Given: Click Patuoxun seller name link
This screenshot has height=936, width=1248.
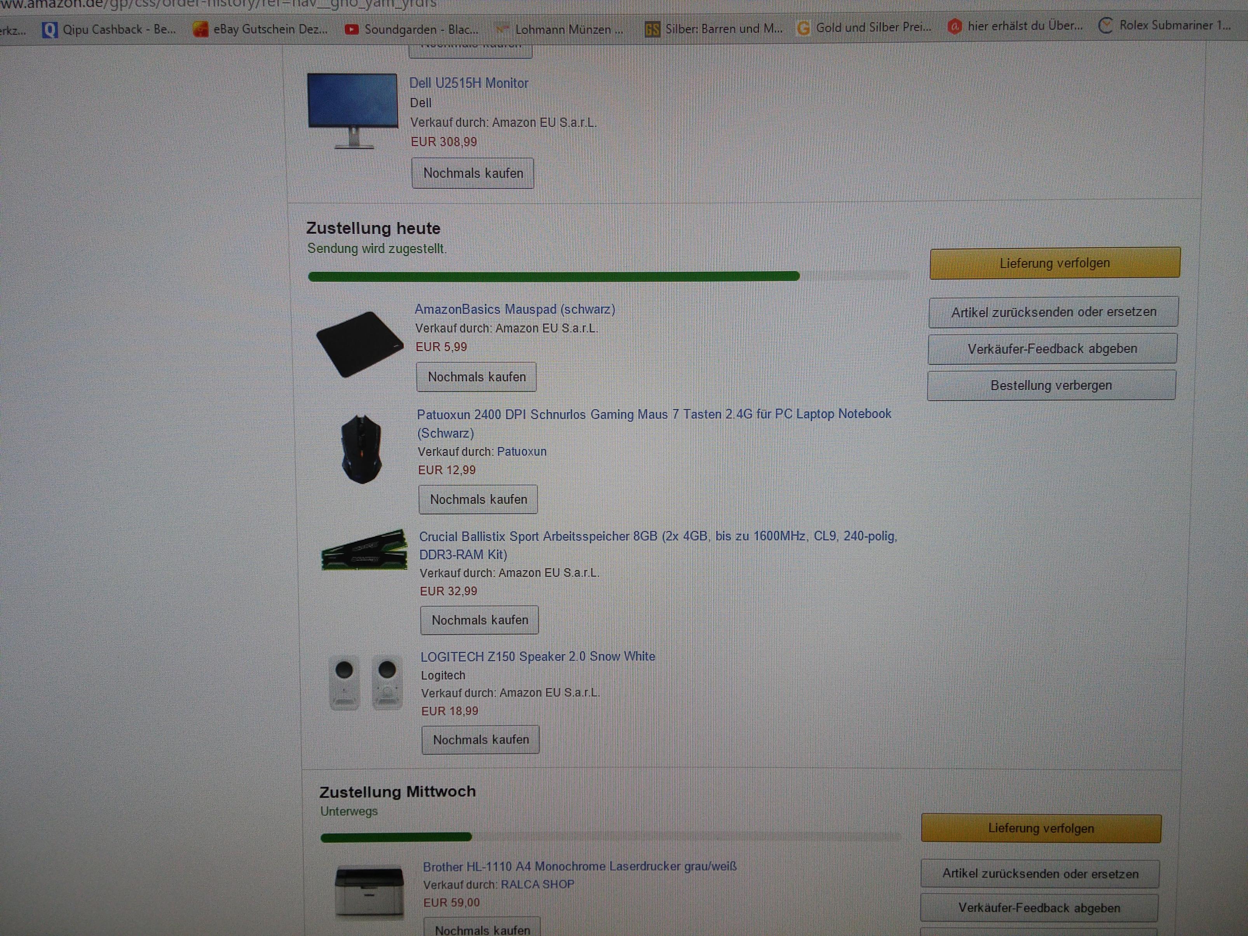Looking at the screenshot, I should pyautogui.click(x=521, y=452).
